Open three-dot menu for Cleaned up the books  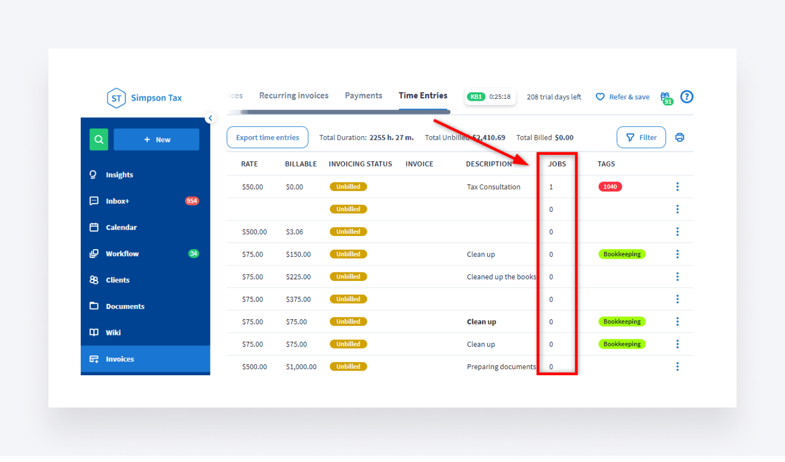[677, 277]
